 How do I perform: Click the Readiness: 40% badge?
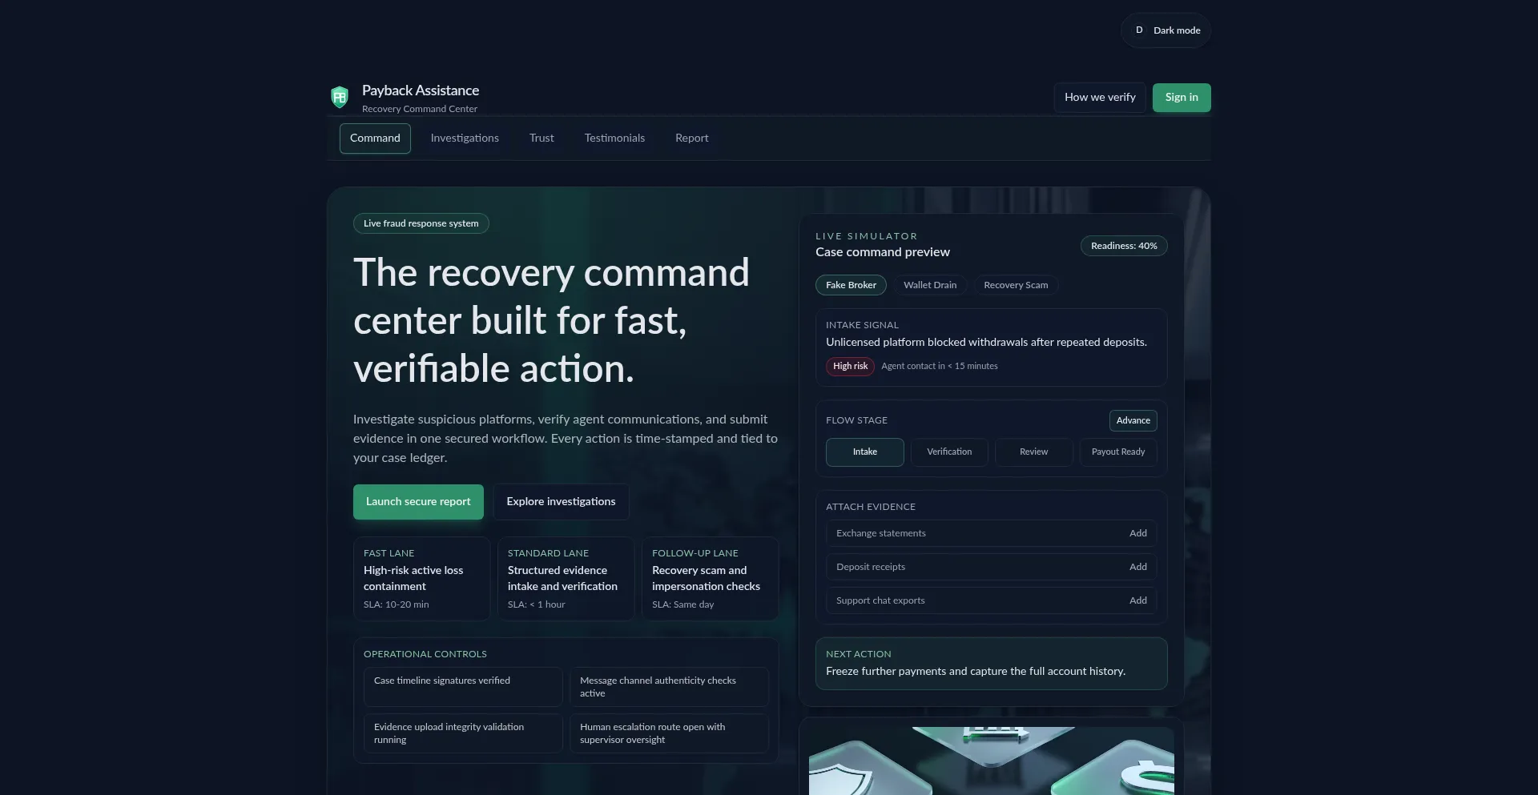tap(1124, 246)
